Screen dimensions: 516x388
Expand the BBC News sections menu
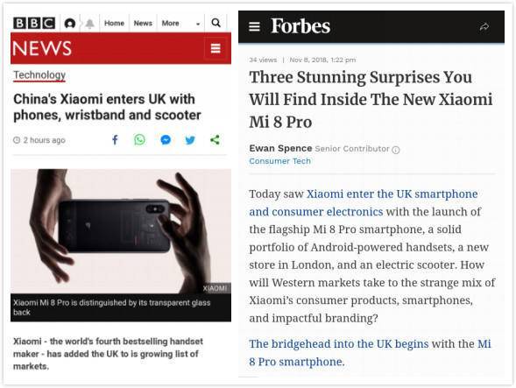tap(216, 48)
